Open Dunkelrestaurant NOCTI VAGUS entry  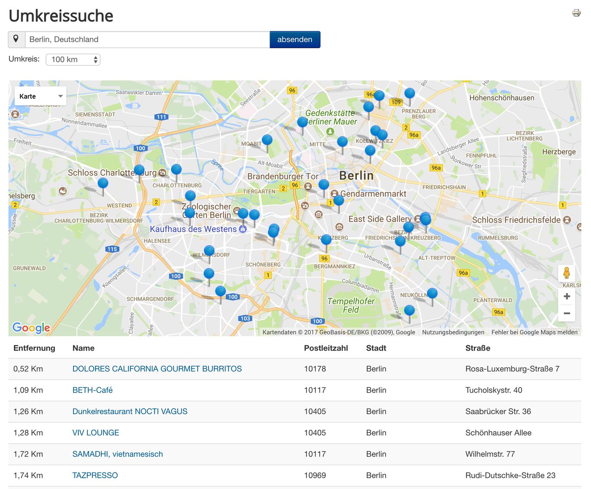click(130, 411)
